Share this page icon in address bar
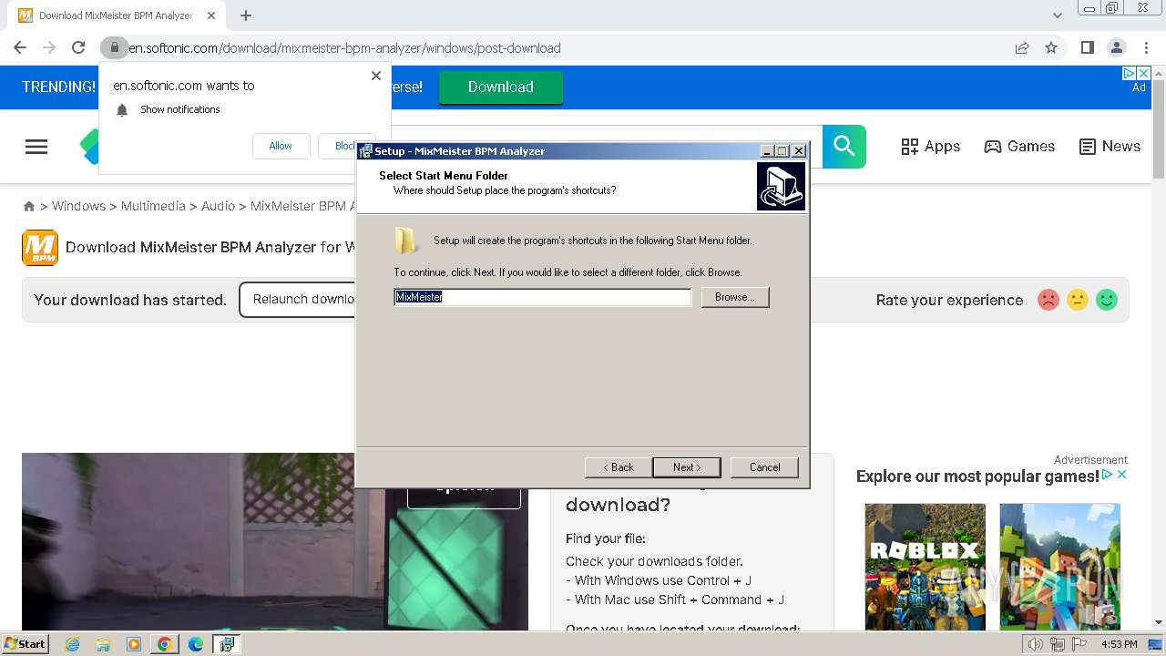1166x656 pixels. point(1022,47)
